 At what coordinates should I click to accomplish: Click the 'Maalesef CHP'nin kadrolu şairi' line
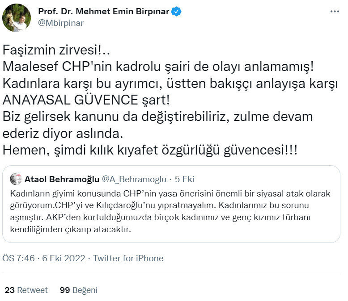click(x=158, y=66)
